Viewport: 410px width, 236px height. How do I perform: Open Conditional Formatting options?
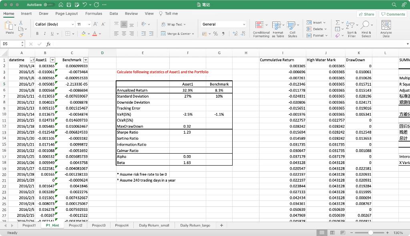click(260, 29)
